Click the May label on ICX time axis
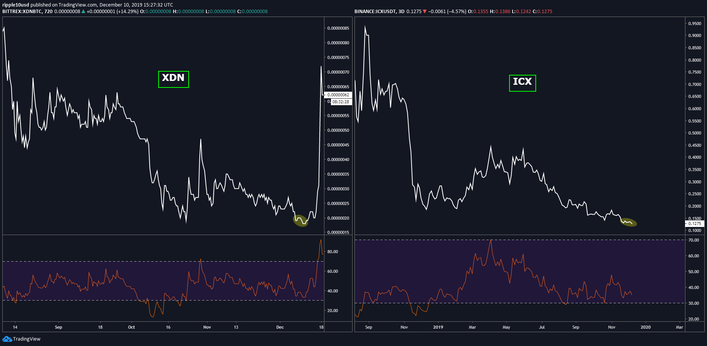The width and height of the screenshot is (707, 346). [506, 327]
